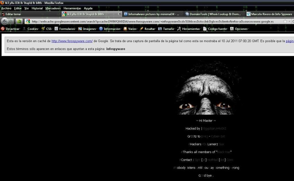The width and height of the screenshot is (294, 181).
Task: Switch to Marcelo Rivero de Info Spyware tab
Action: point(270,14)
